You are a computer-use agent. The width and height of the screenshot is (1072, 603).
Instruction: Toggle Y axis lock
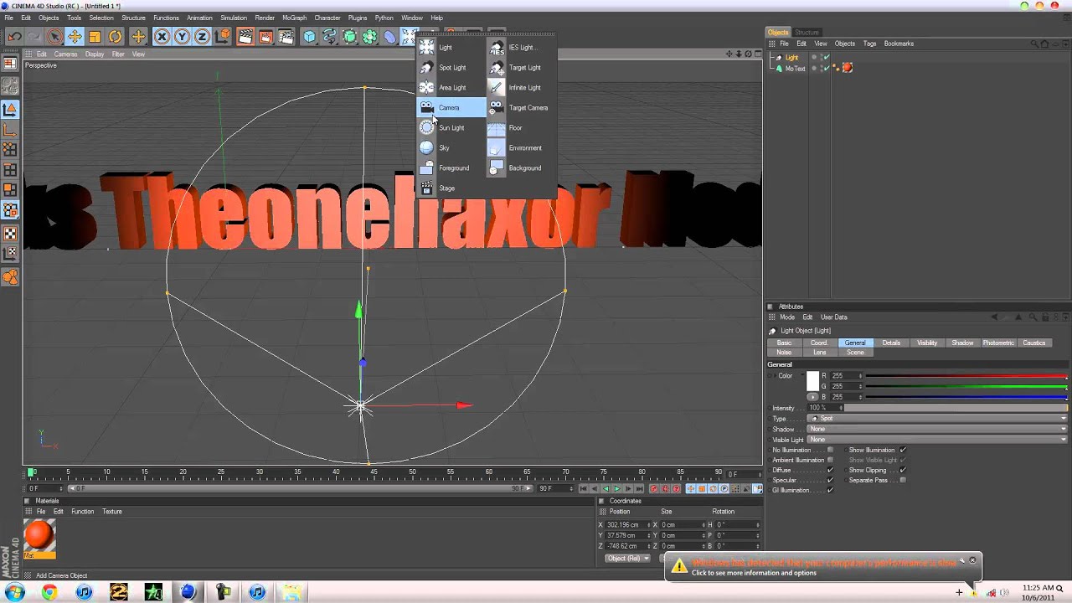182,36
